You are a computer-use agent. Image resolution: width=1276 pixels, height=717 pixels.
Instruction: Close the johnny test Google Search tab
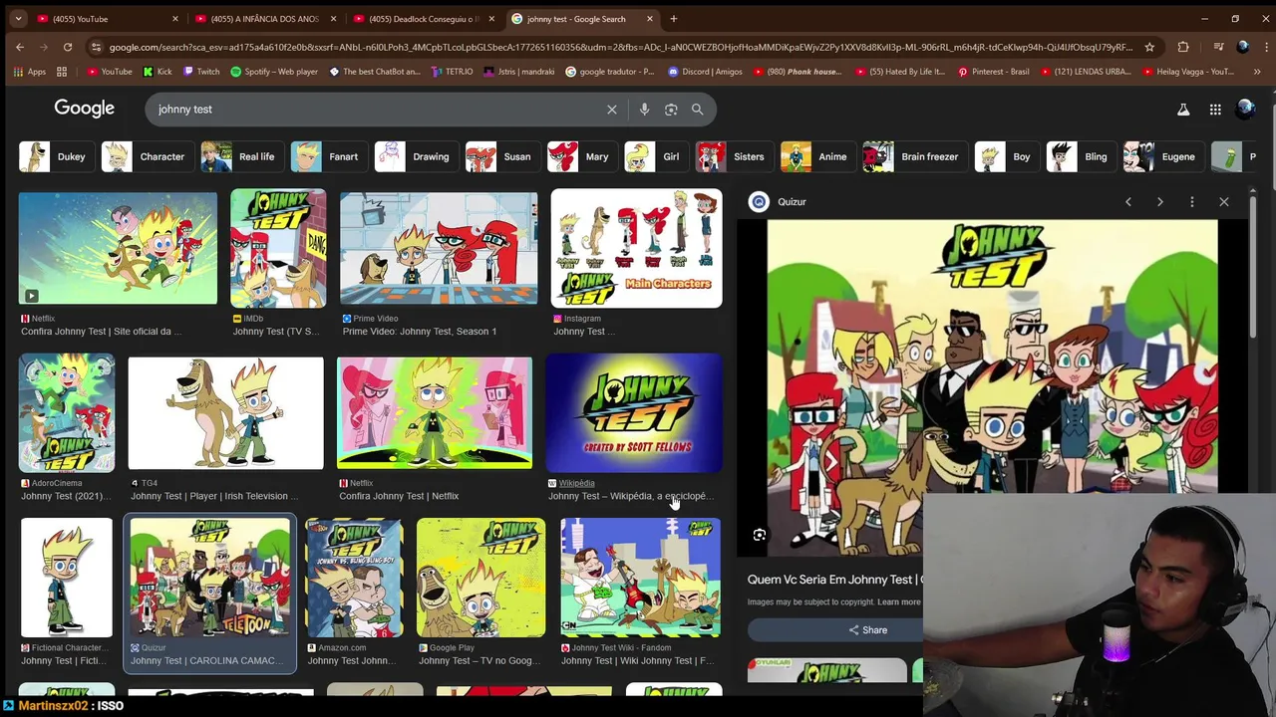(650, 19)
